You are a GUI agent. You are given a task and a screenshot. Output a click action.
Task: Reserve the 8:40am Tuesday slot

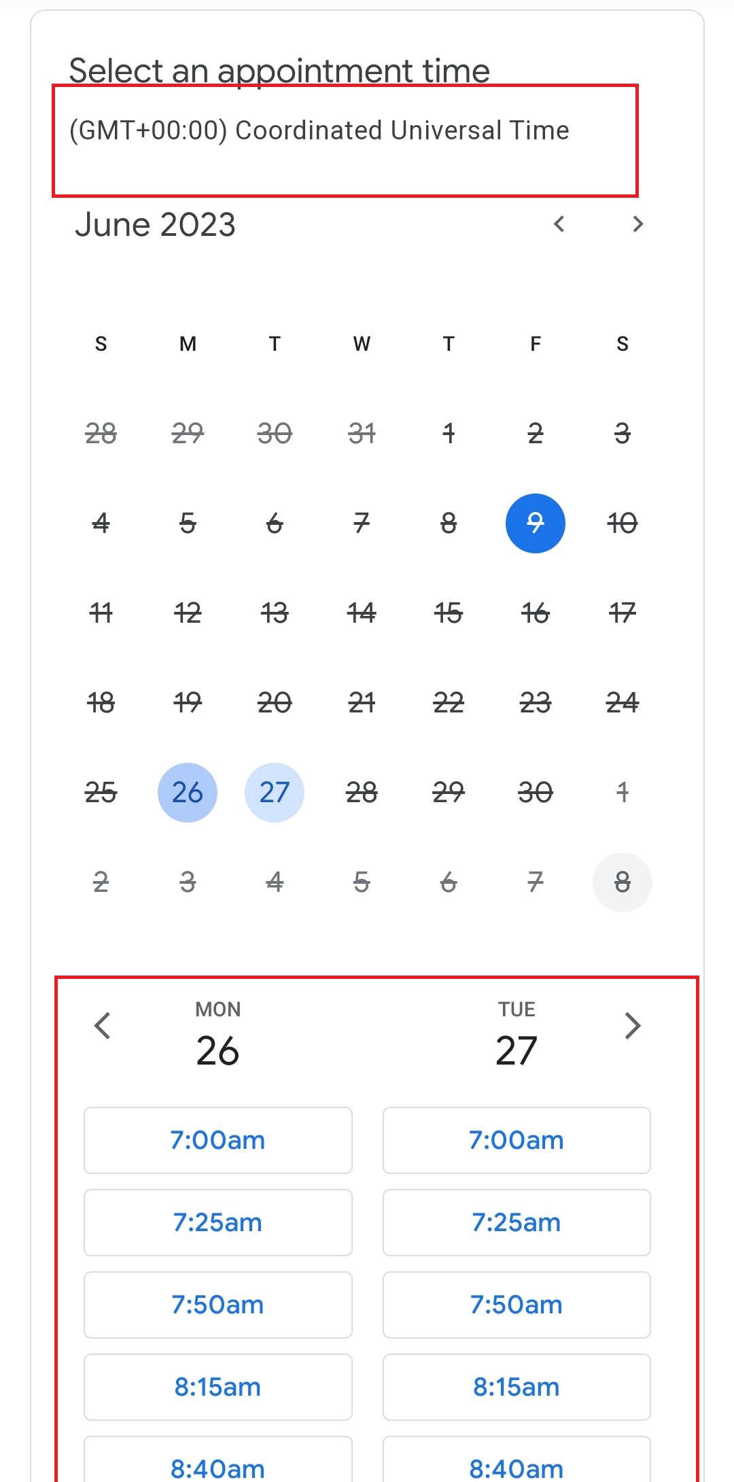[x=517, y=1463]
